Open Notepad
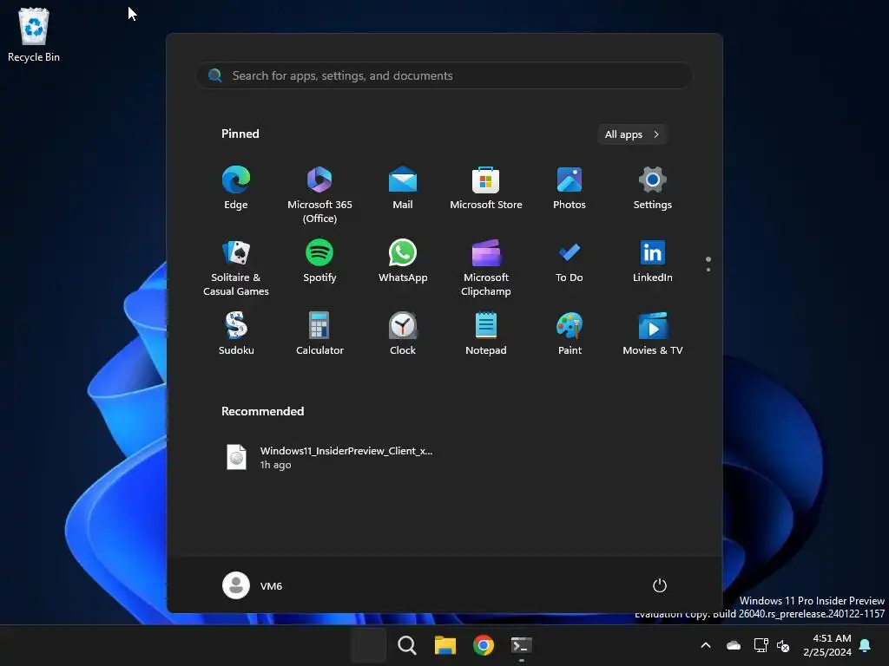Image resolution: width=889 pixels, height=666 pixels. pos(486,334)
